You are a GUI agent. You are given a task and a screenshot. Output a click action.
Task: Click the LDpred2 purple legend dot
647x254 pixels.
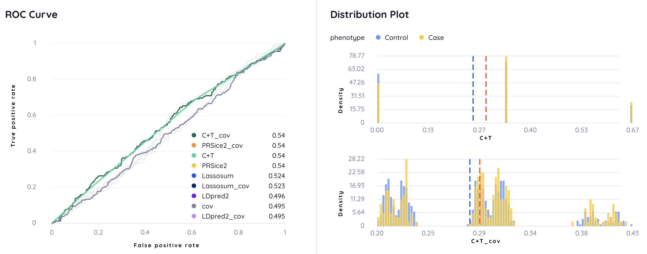click(194, 196)
